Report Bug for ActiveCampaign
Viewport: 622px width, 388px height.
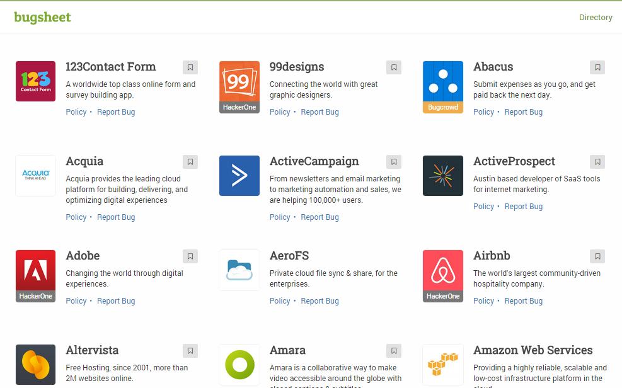320,217
